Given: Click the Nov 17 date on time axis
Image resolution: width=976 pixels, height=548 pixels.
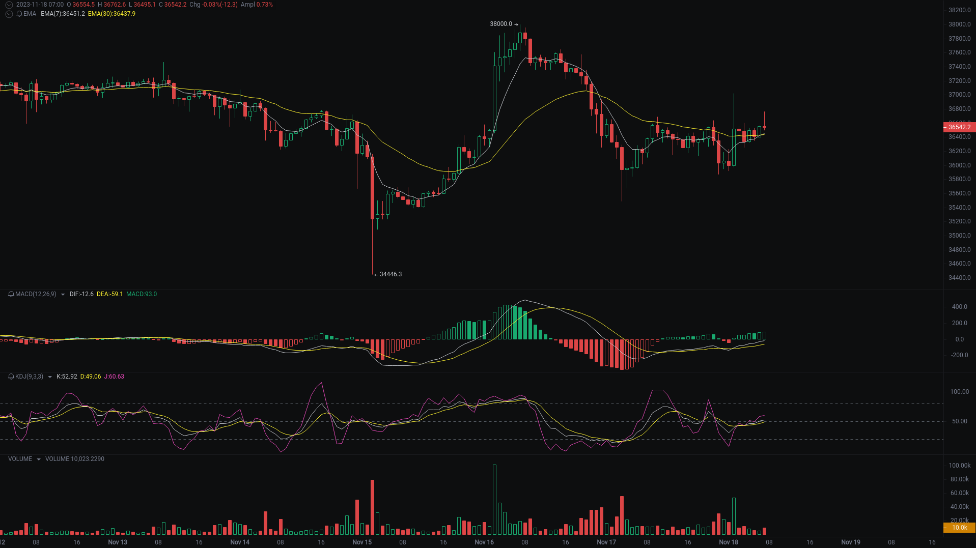Looking at the screenshot, I should 606,542.
